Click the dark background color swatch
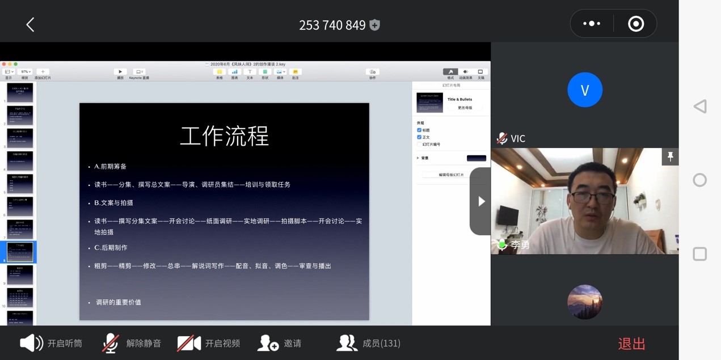Viewport: 721px width, 360px height. [x=476, y=158]
